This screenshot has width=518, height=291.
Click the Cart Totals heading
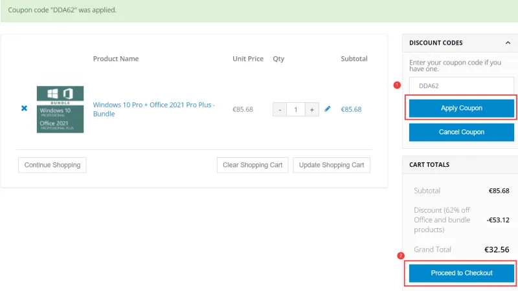coord(429,164)
